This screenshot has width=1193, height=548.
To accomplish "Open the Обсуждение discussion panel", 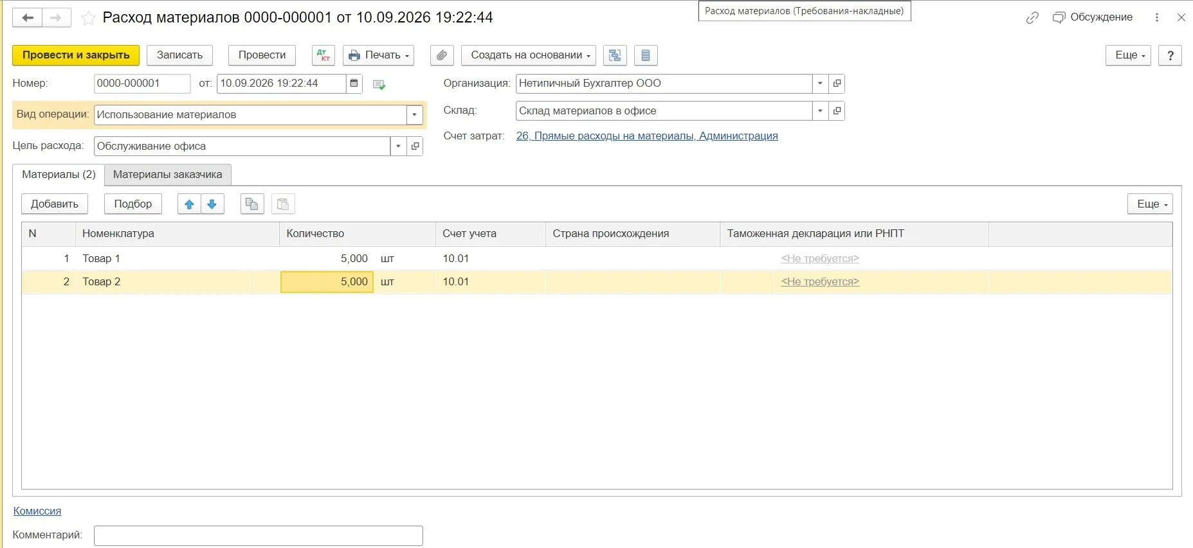I will (x=1093, y=17).
